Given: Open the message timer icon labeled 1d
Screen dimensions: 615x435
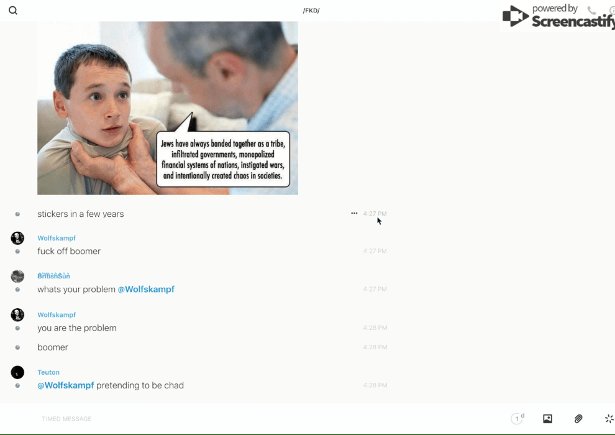Looking at the screenshot, I should pos(517,419).
